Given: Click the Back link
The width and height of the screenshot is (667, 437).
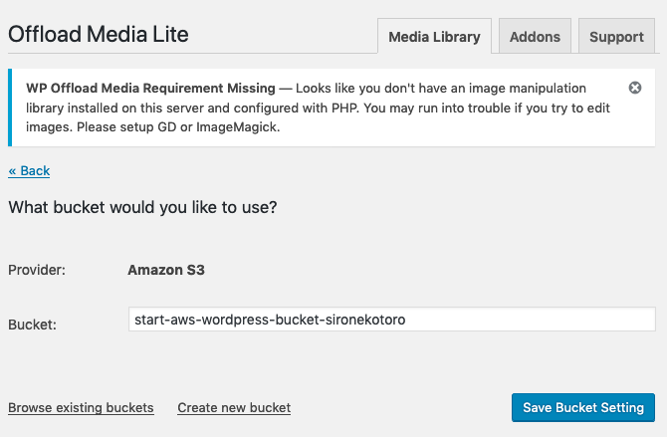Looking at the screenshot, I should coord(29,170).
